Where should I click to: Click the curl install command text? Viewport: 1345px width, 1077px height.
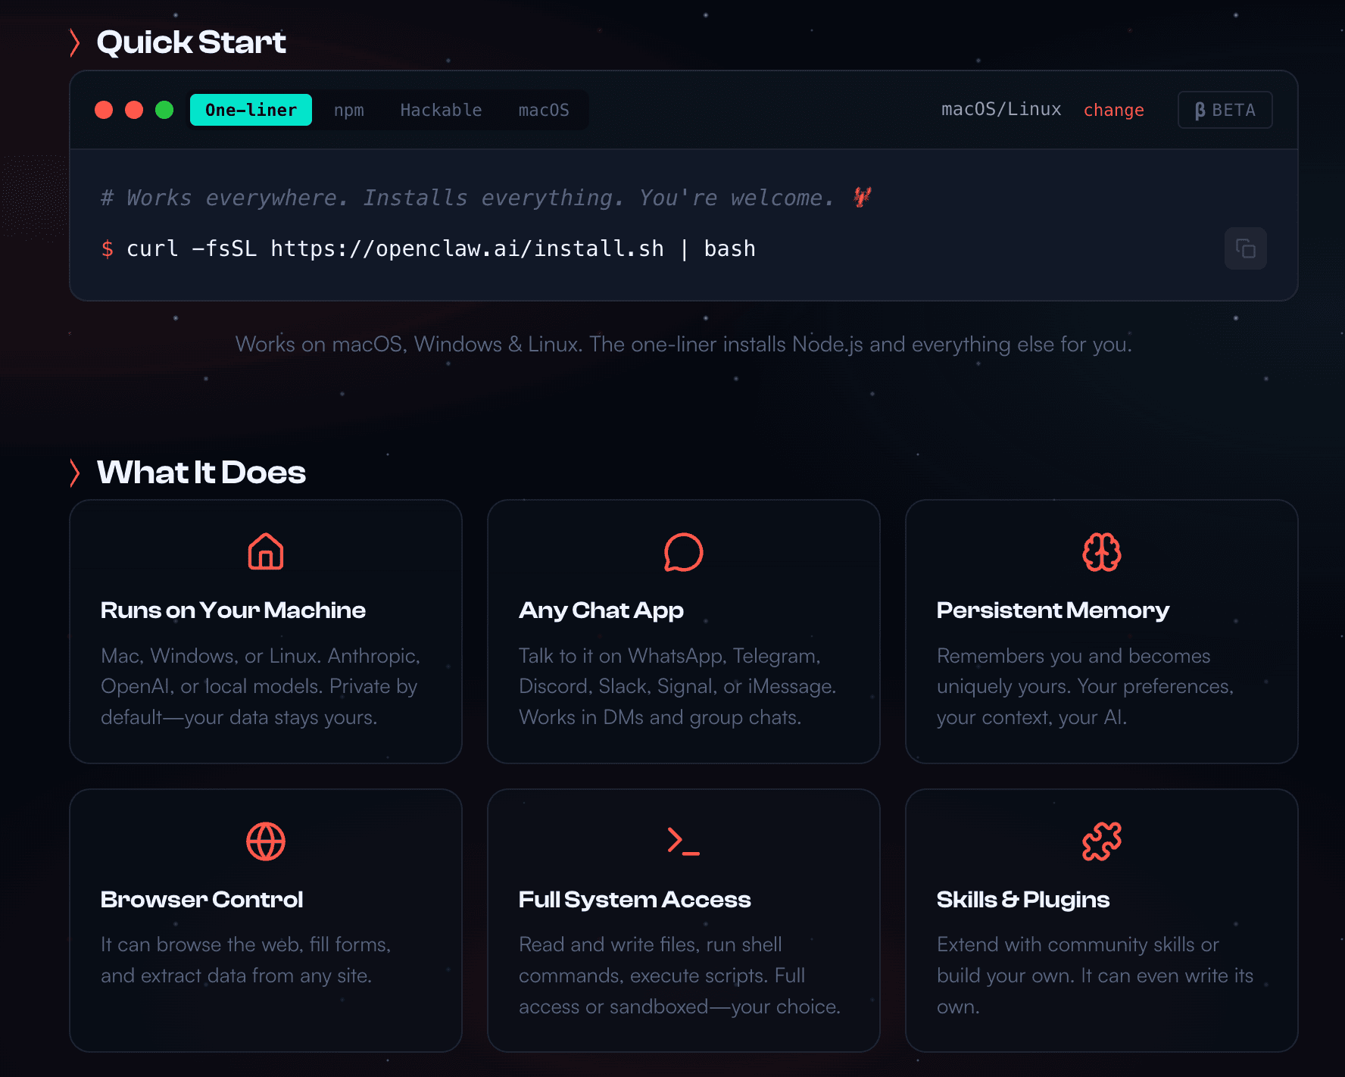tap(440, 249)
